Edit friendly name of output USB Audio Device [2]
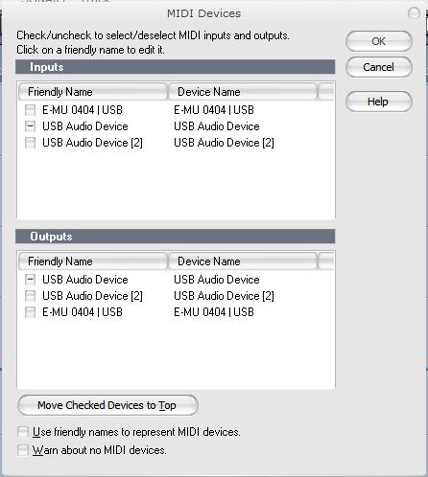 (92, 296)
